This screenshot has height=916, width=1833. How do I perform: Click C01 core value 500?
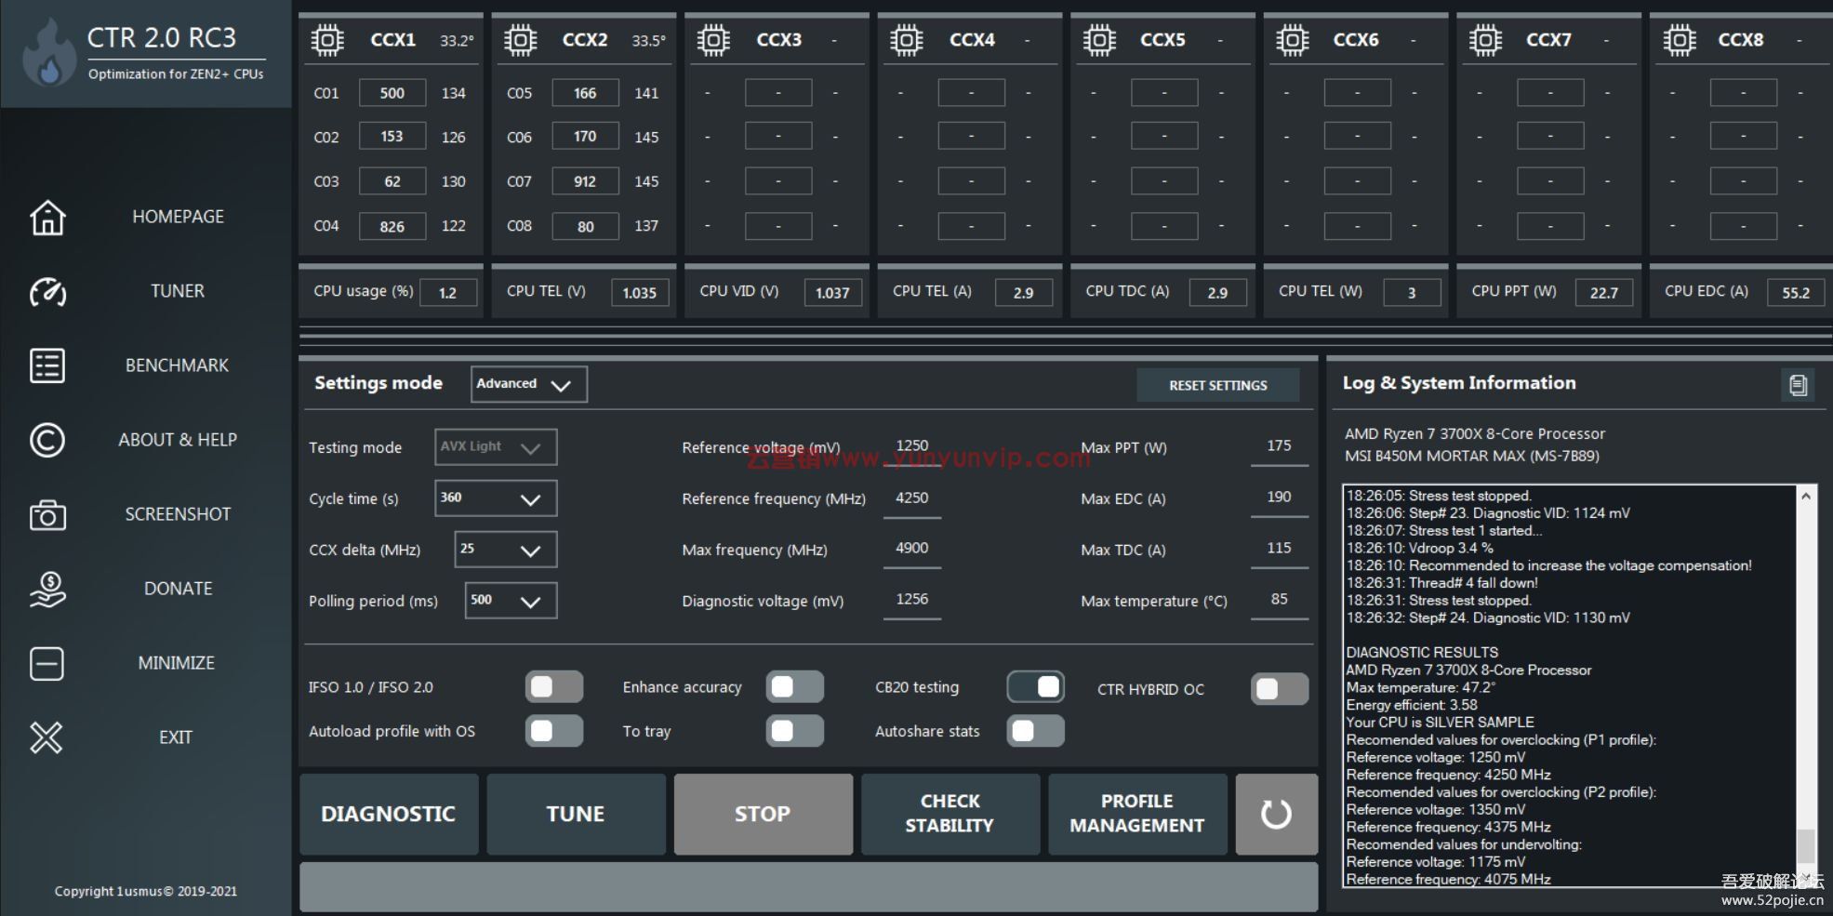pos(392,93)
